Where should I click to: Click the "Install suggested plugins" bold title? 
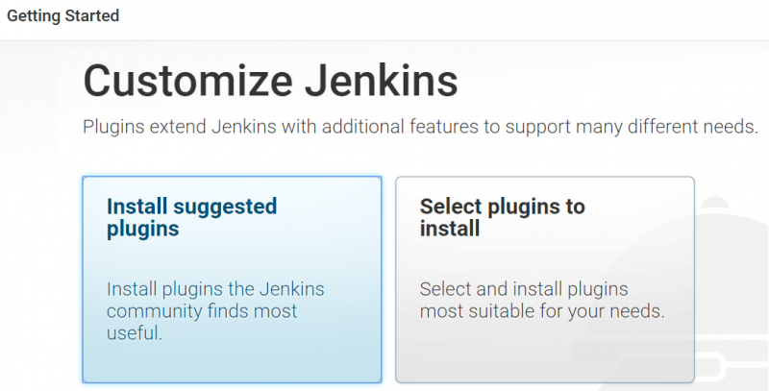pyautogui.click(x=191, y=218)
